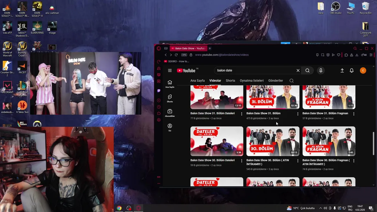Open YouTube notifications bell

point(352,70)
